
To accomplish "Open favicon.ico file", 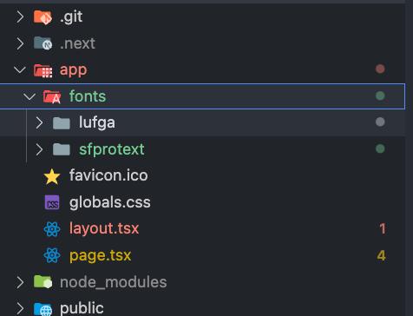I will pyautogui.click(x=108, y=175).
